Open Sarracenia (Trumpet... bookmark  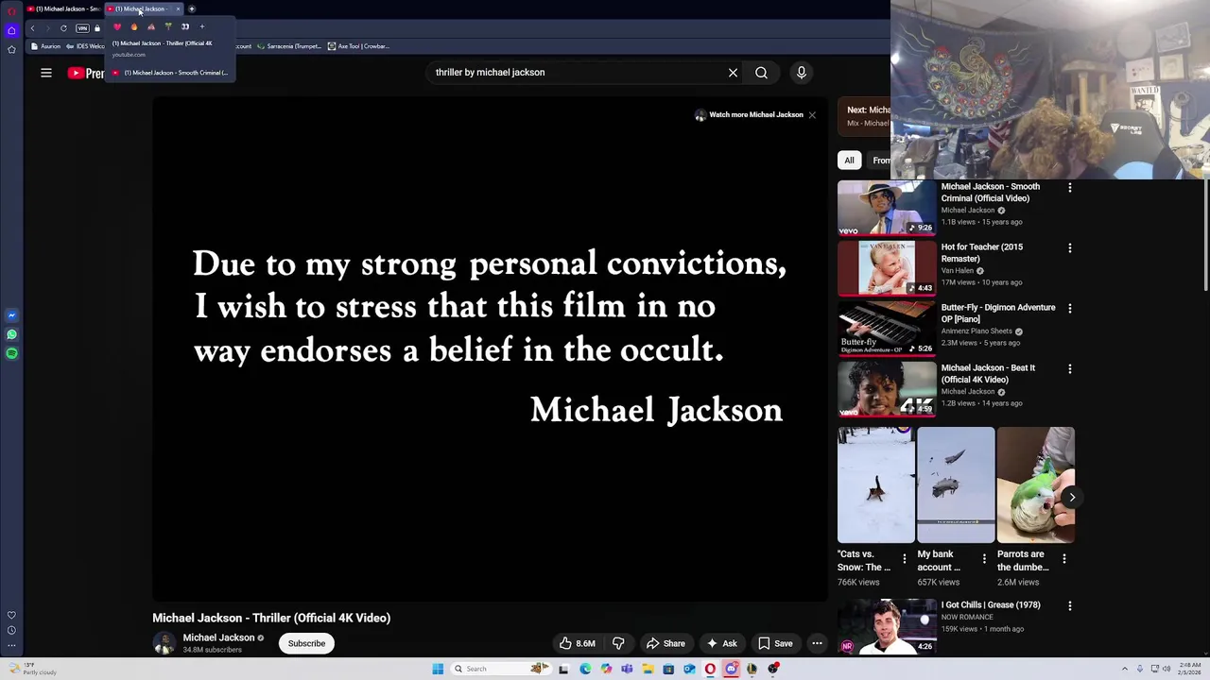[x=289, y=46]
